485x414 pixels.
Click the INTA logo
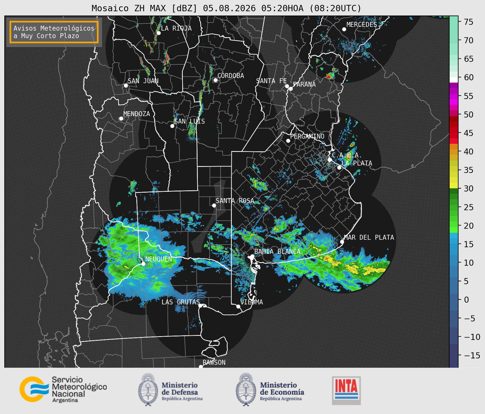[x=346, y=390]
